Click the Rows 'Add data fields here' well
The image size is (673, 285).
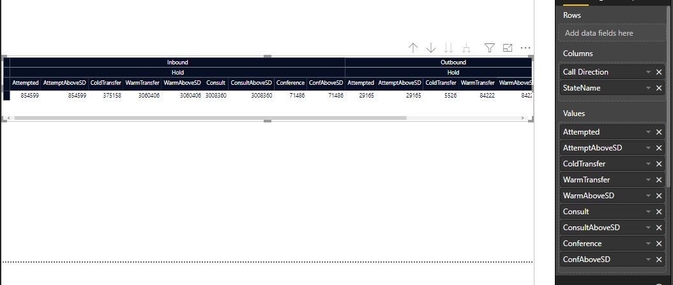click(x=612, y=33)
